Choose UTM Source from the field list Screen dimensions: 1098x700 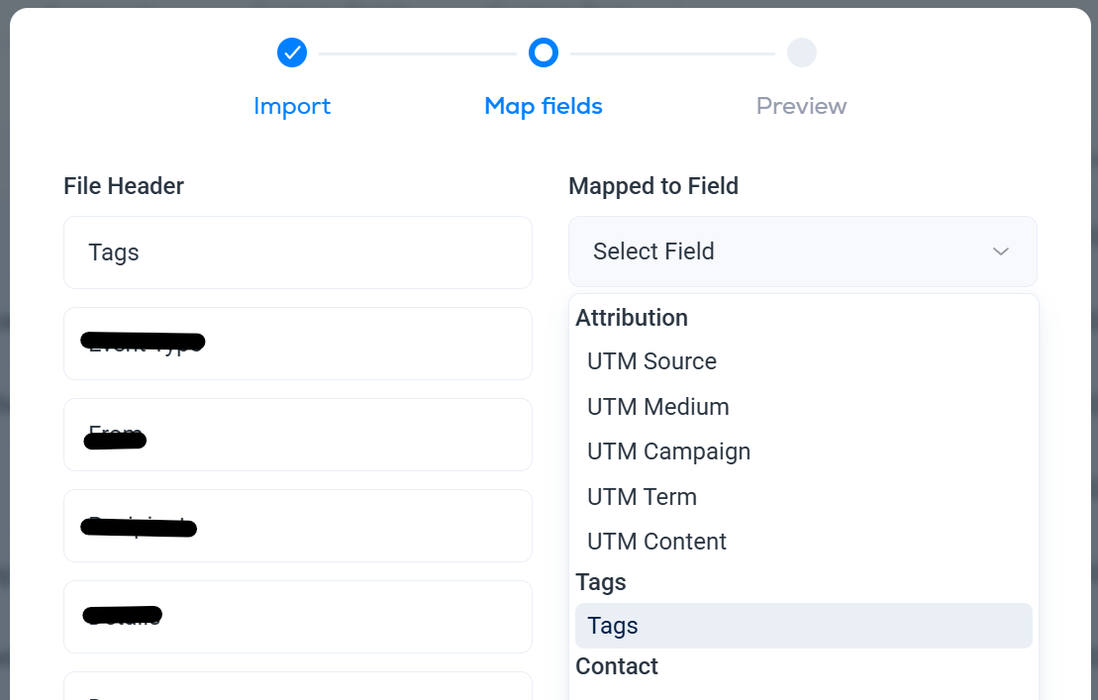coord(651,361)
